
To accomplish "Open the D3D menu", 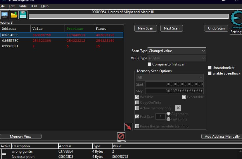I will click(34, 6).
